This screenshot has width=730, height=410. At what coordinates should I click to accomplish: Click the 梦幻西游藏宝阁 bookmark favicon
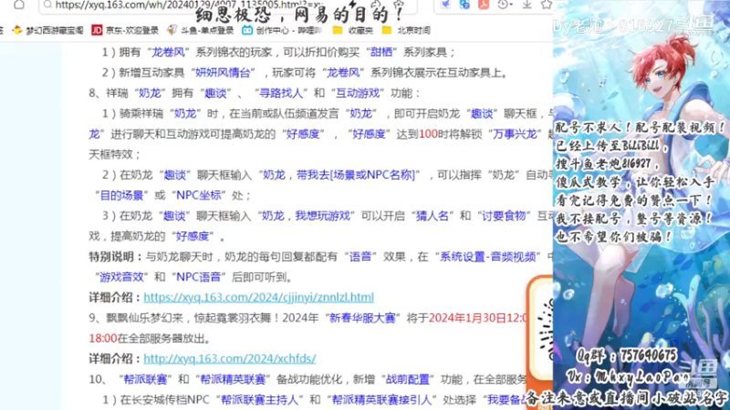pos(17,30)
